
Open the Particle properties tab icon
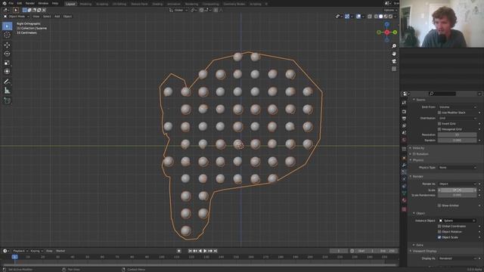pos(404,172)
